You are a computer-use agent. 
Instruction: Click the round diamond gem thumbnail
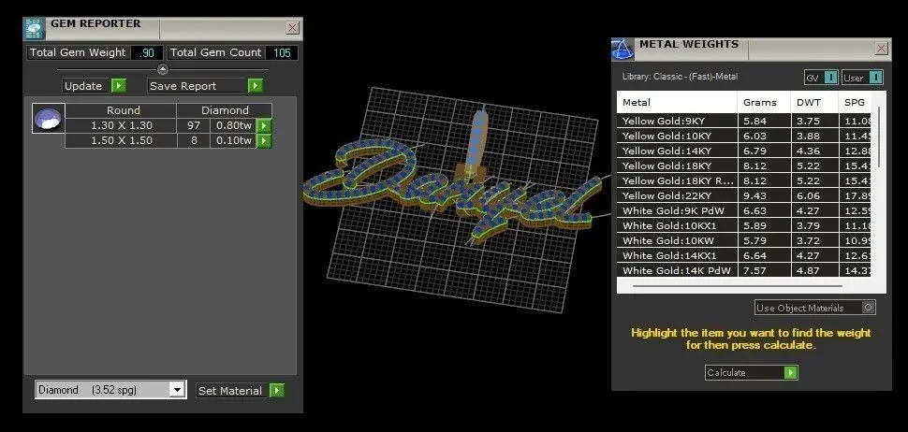pos(48,119)
